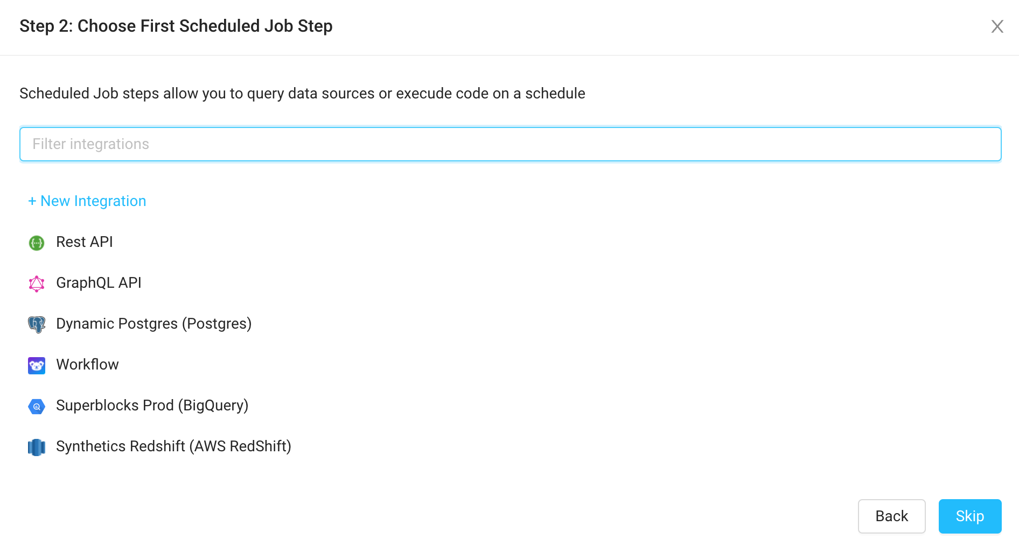Click the AWS Redshift icon
Viewport: 1019px width, 554px height.
point(36,447)
